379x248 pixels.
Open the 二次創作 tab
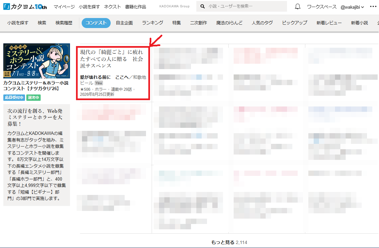198,23
